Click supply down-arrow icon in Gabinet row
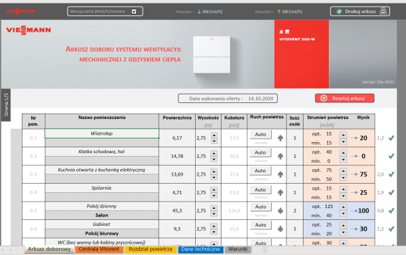The height and width of the screenshot is (255, 406). (x=280, y=229)
